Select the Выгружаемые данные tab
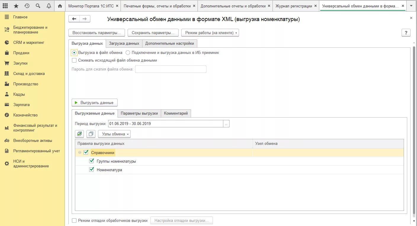 click(94, 113)
